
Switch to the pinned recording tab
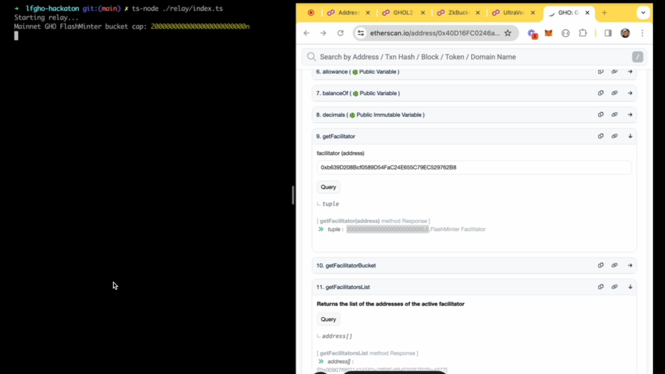tap(311, 13)
